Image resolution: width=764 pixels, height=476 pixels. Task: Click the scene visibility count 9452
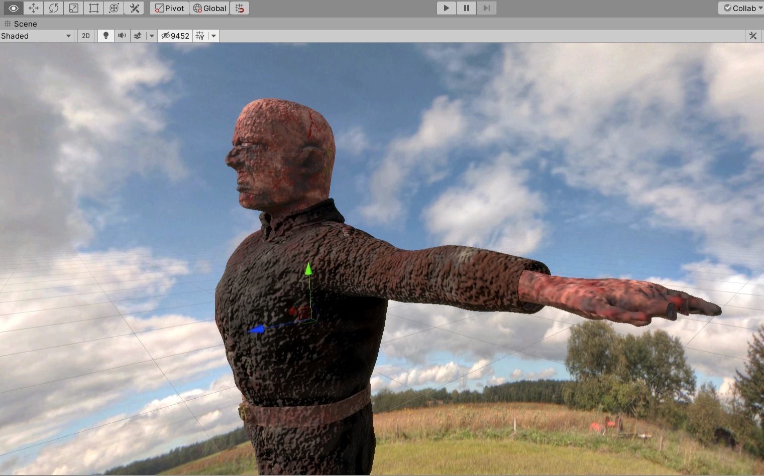tap(175, 36)
